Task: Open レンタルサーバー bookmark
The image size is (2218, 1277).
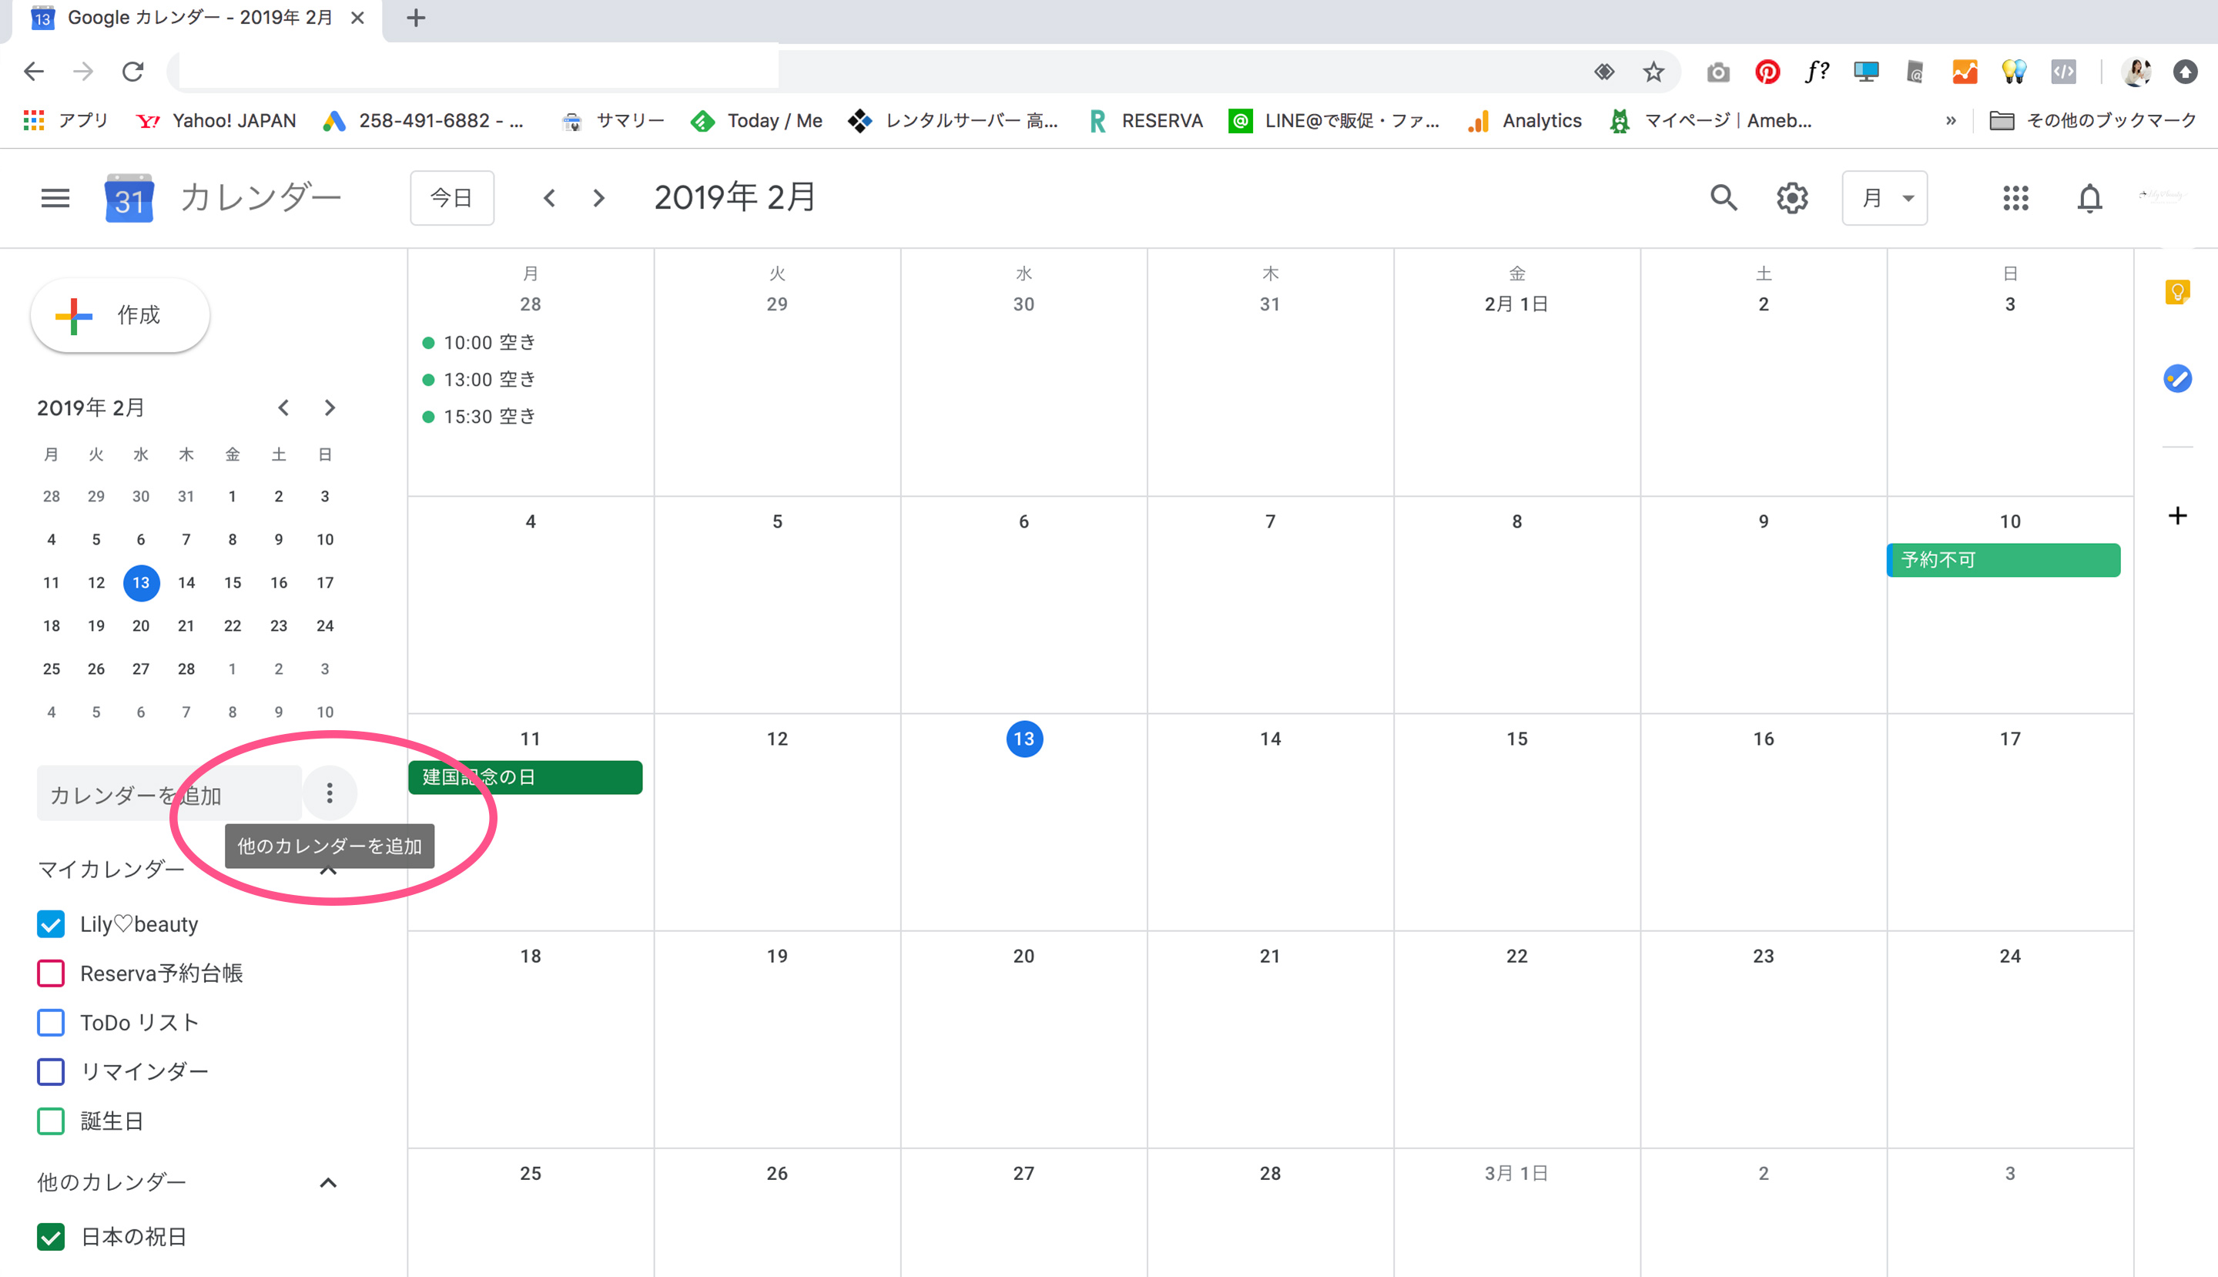Action: pos(953,121)
